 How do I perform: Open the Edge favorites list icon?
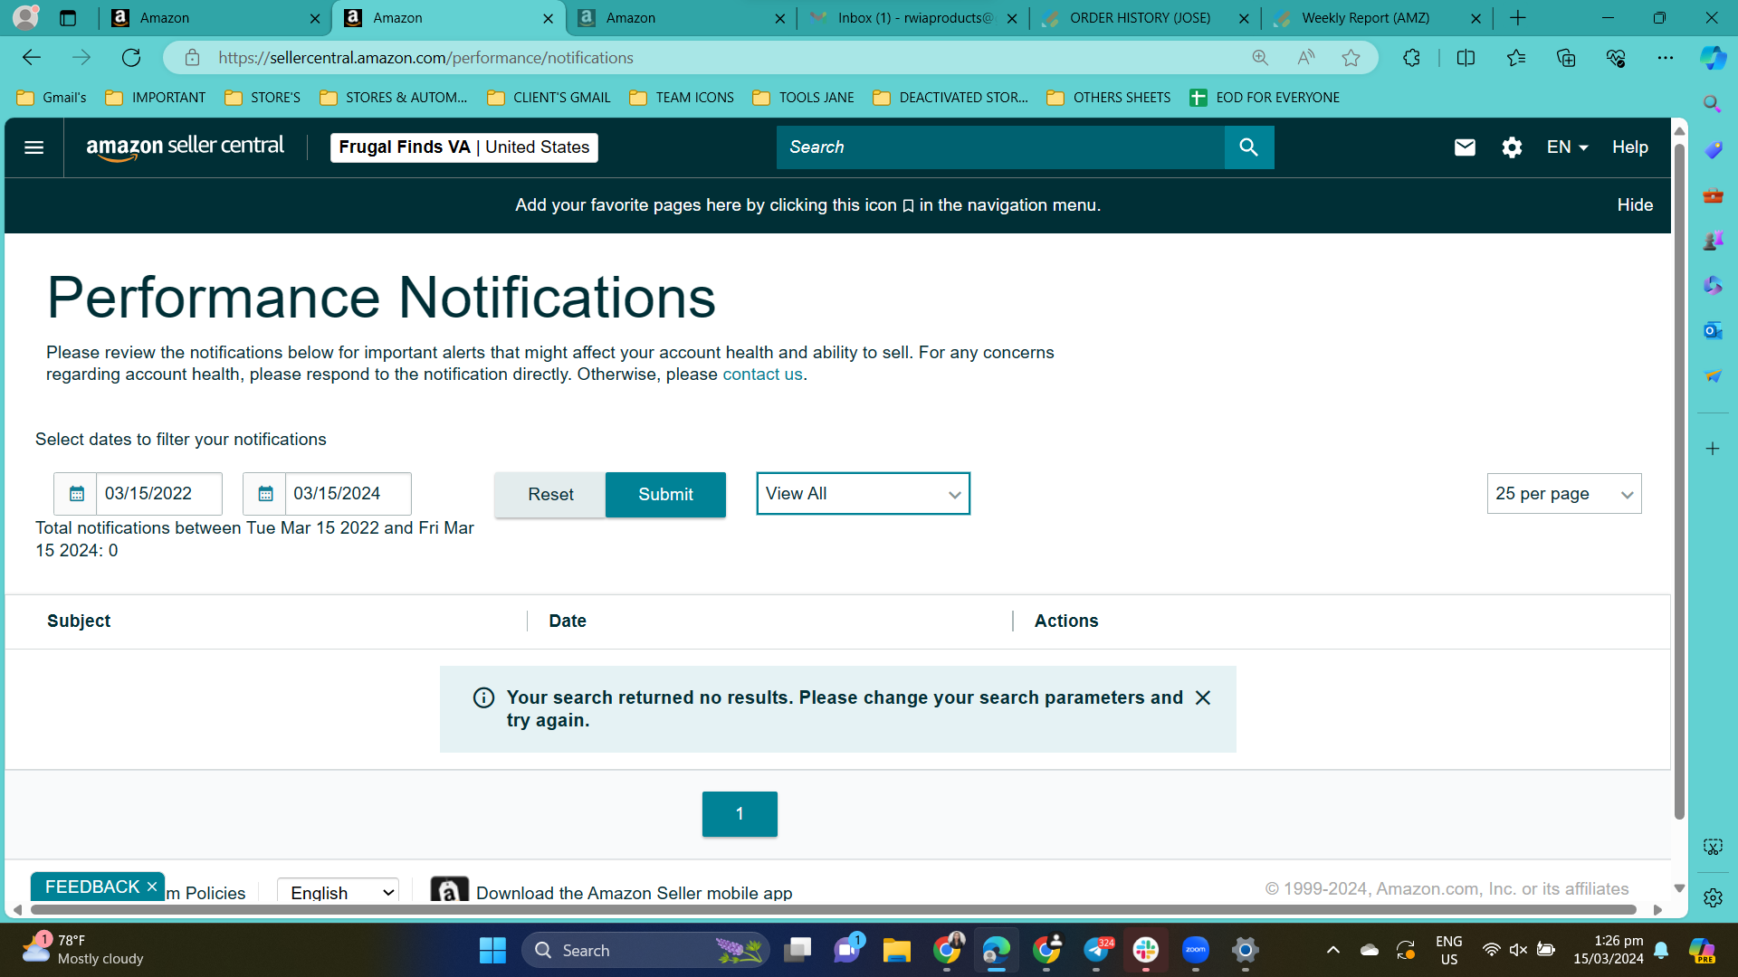click(1516, 58)
